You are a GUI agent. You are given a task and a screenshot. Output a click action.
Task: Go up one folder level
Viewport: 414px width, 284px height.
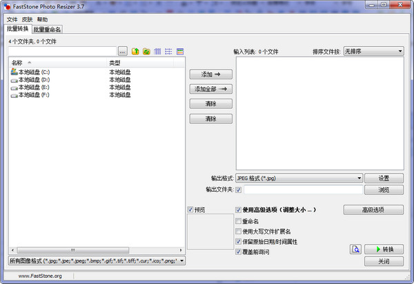click(x=135, y=52)
